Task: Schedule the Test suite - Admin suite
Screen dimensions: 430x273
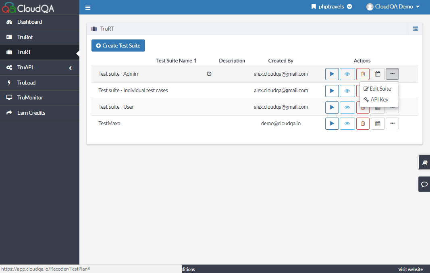Action: (x=378, y=74)
